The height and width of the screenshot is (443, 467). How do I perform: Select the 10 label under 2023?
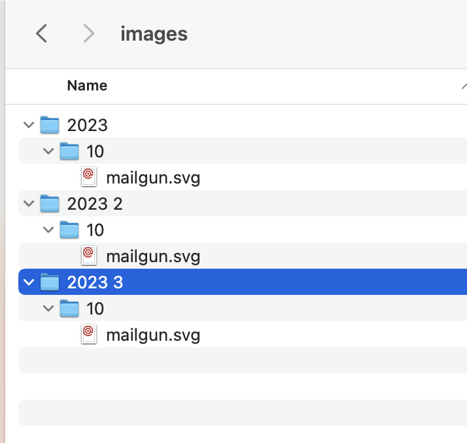coord(95,151)
